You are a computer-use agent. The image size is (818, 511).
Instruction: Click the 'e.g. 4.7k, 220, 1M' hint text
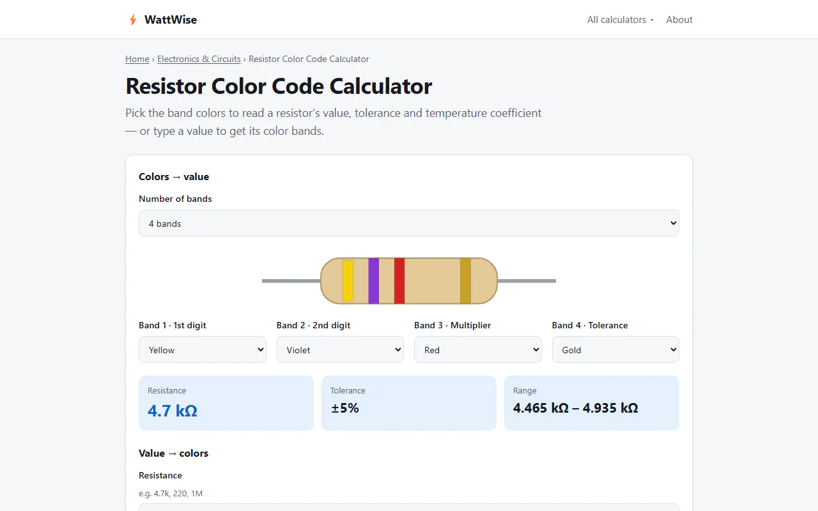pos(171,493)
